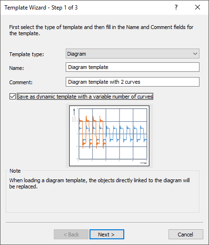Toggle via 'Save as dynamic template' label text

click(85, 97)
